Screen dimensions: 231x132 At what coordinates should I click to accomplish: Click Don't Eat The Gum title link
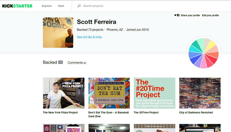109,114
